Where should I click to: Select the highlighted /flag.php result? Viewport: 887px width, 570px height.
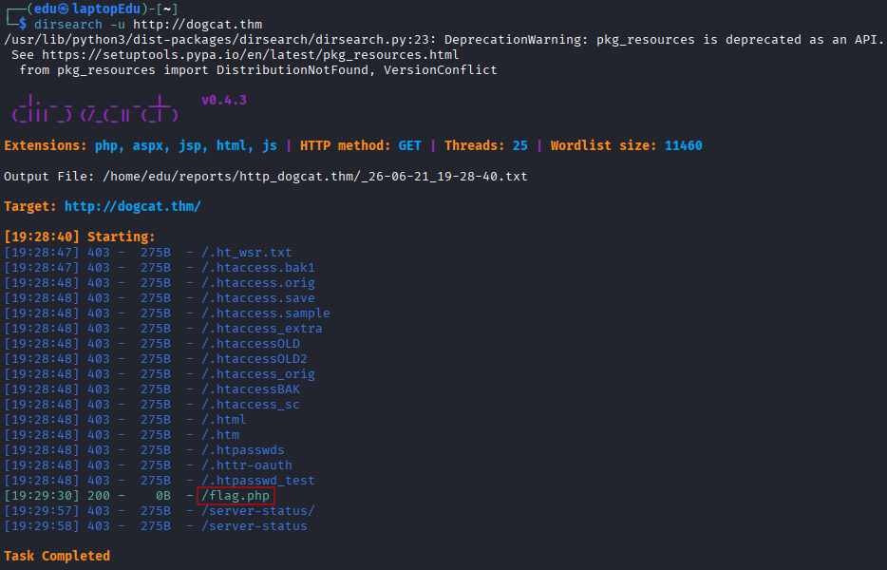coord(236,496)
